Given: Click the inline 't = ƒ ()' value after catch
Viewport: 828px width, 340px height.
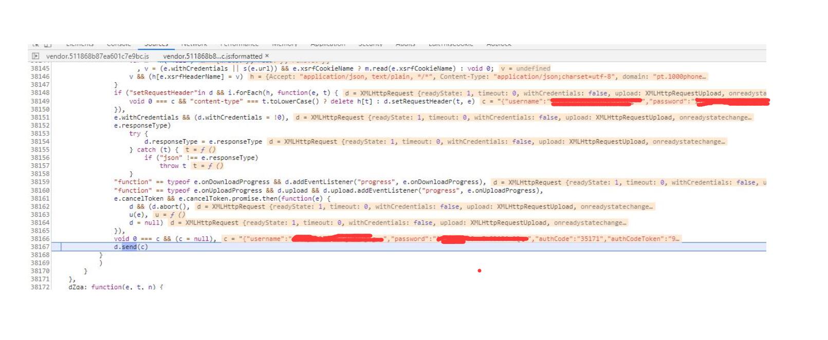Looking at the screenshot, I should click(200, 150).
